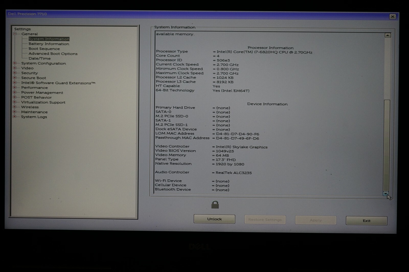Select the Power Management label
Viewport: 409px width, 272px height.
[x=42, y=93]
